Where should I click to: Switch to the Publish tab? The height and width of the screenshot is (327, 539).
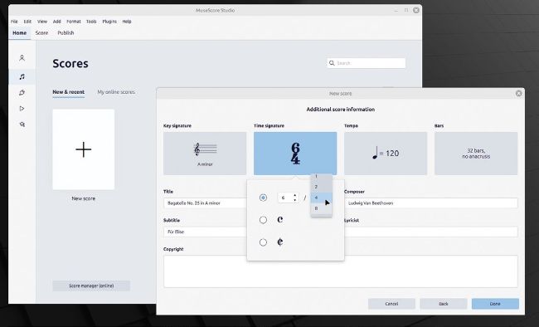click(66, 33)
